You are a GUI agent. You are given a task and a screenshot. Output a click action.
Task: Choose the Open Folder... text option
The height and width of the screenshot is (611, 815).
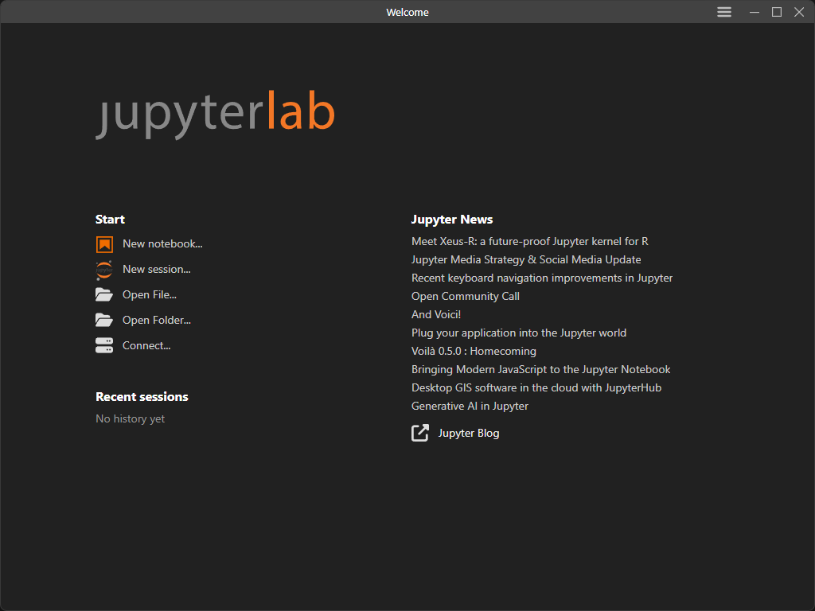[157, 321]
